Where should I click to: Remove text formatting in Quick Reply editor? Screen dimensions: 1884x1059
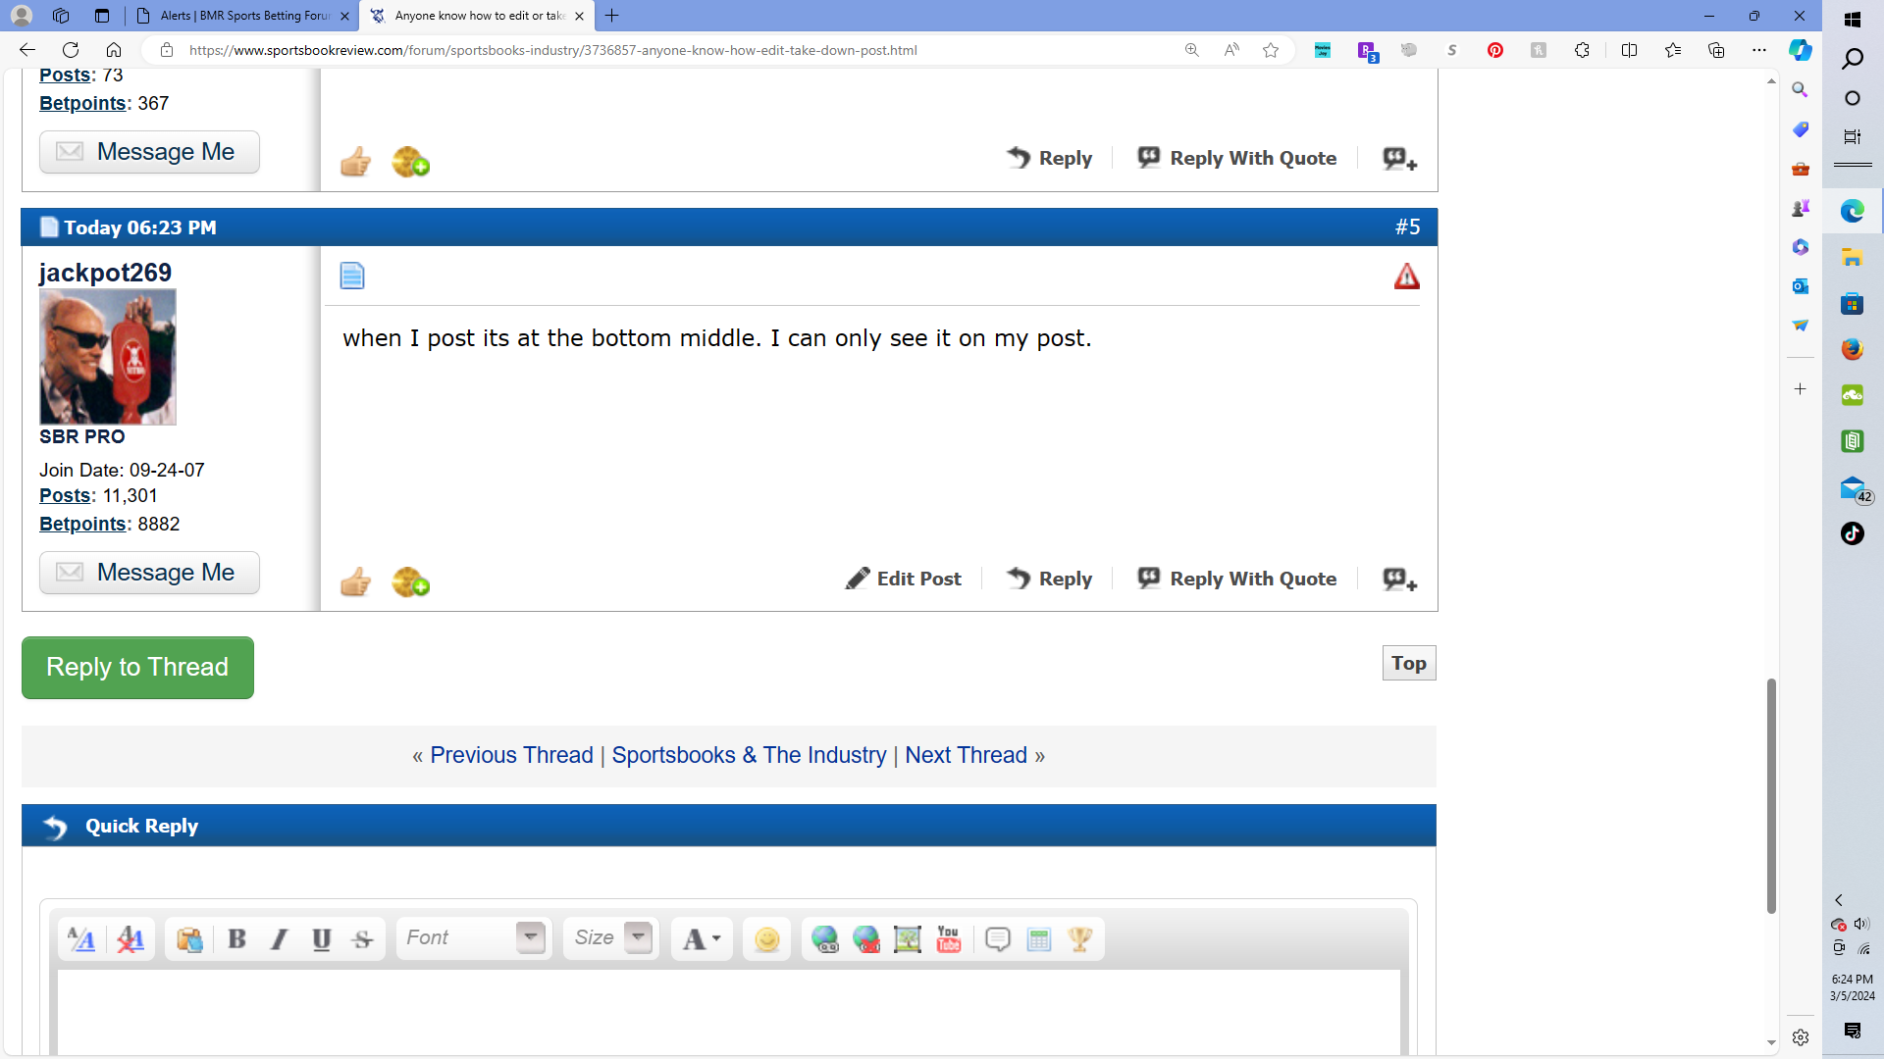click(131, 939)
